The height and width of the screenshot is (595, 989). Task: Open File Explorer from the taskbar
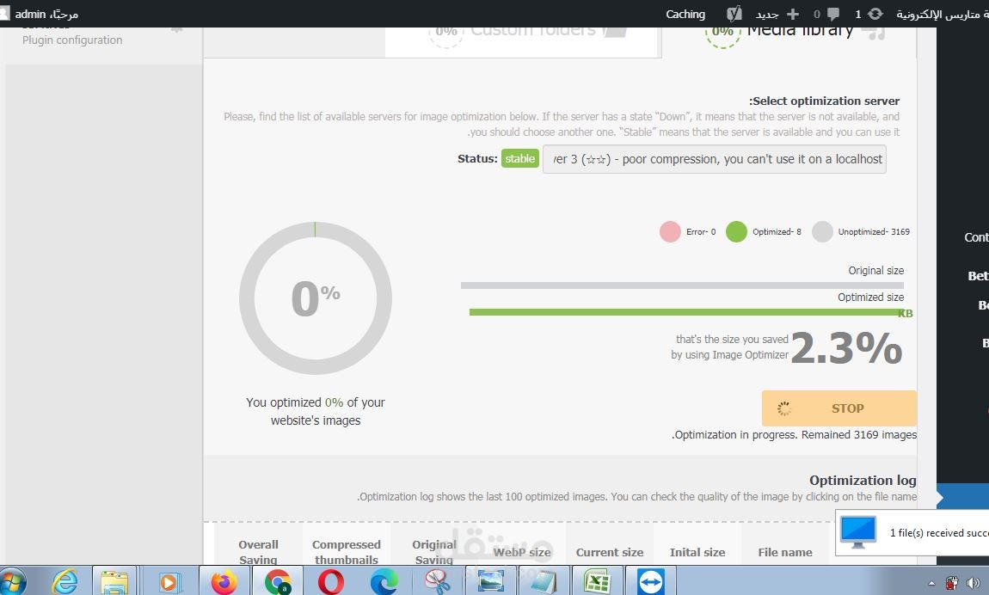(114, 581)
